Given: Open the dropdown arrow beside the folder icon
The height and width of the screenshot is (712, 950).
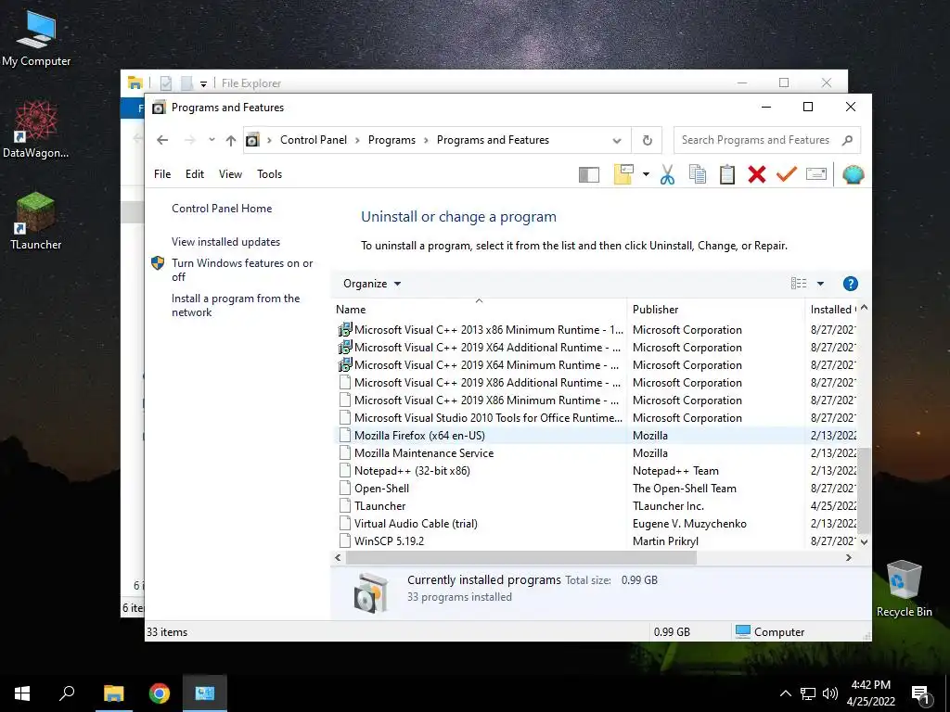Looking at the screenshot, I should click(x=646, y=175).
